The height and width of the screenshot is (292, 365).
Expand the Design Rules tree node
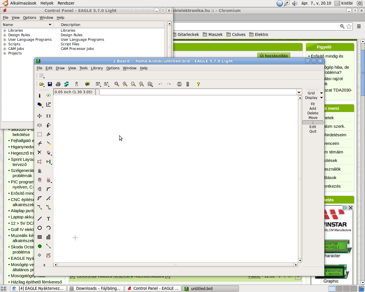(x=5, y=35)
